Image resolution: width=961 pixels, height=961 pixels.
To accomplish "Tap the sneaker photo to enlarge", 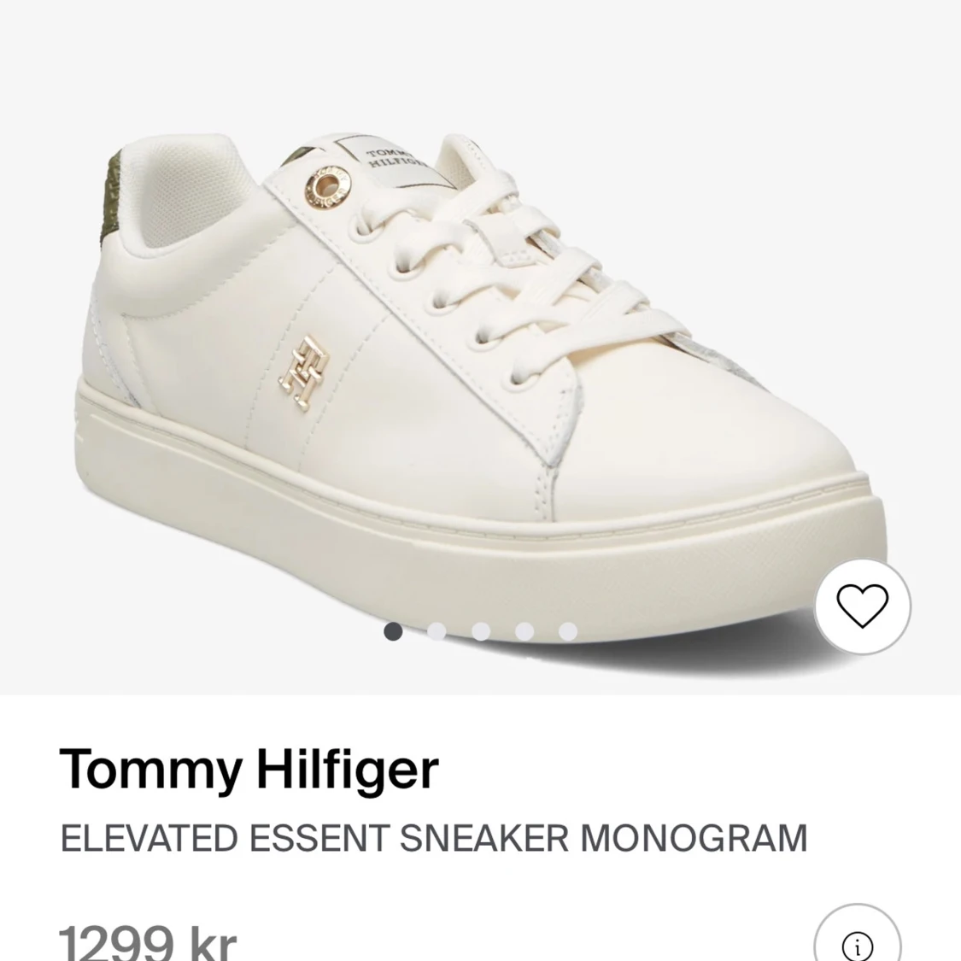I will [478, 342].
